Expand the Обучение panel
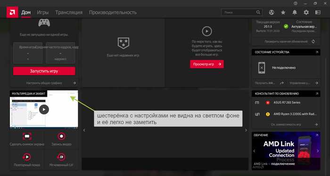Viewport: 330px width, 176px height. pyautogui.click(x=317, y=135)
